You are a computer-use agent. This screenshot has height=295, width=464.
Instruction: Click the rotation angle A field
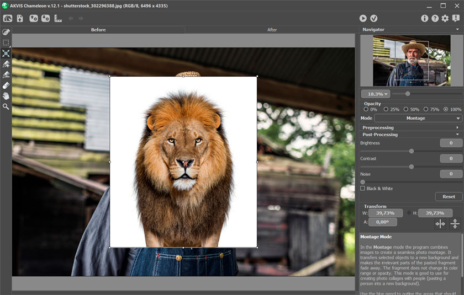point(383,222)
